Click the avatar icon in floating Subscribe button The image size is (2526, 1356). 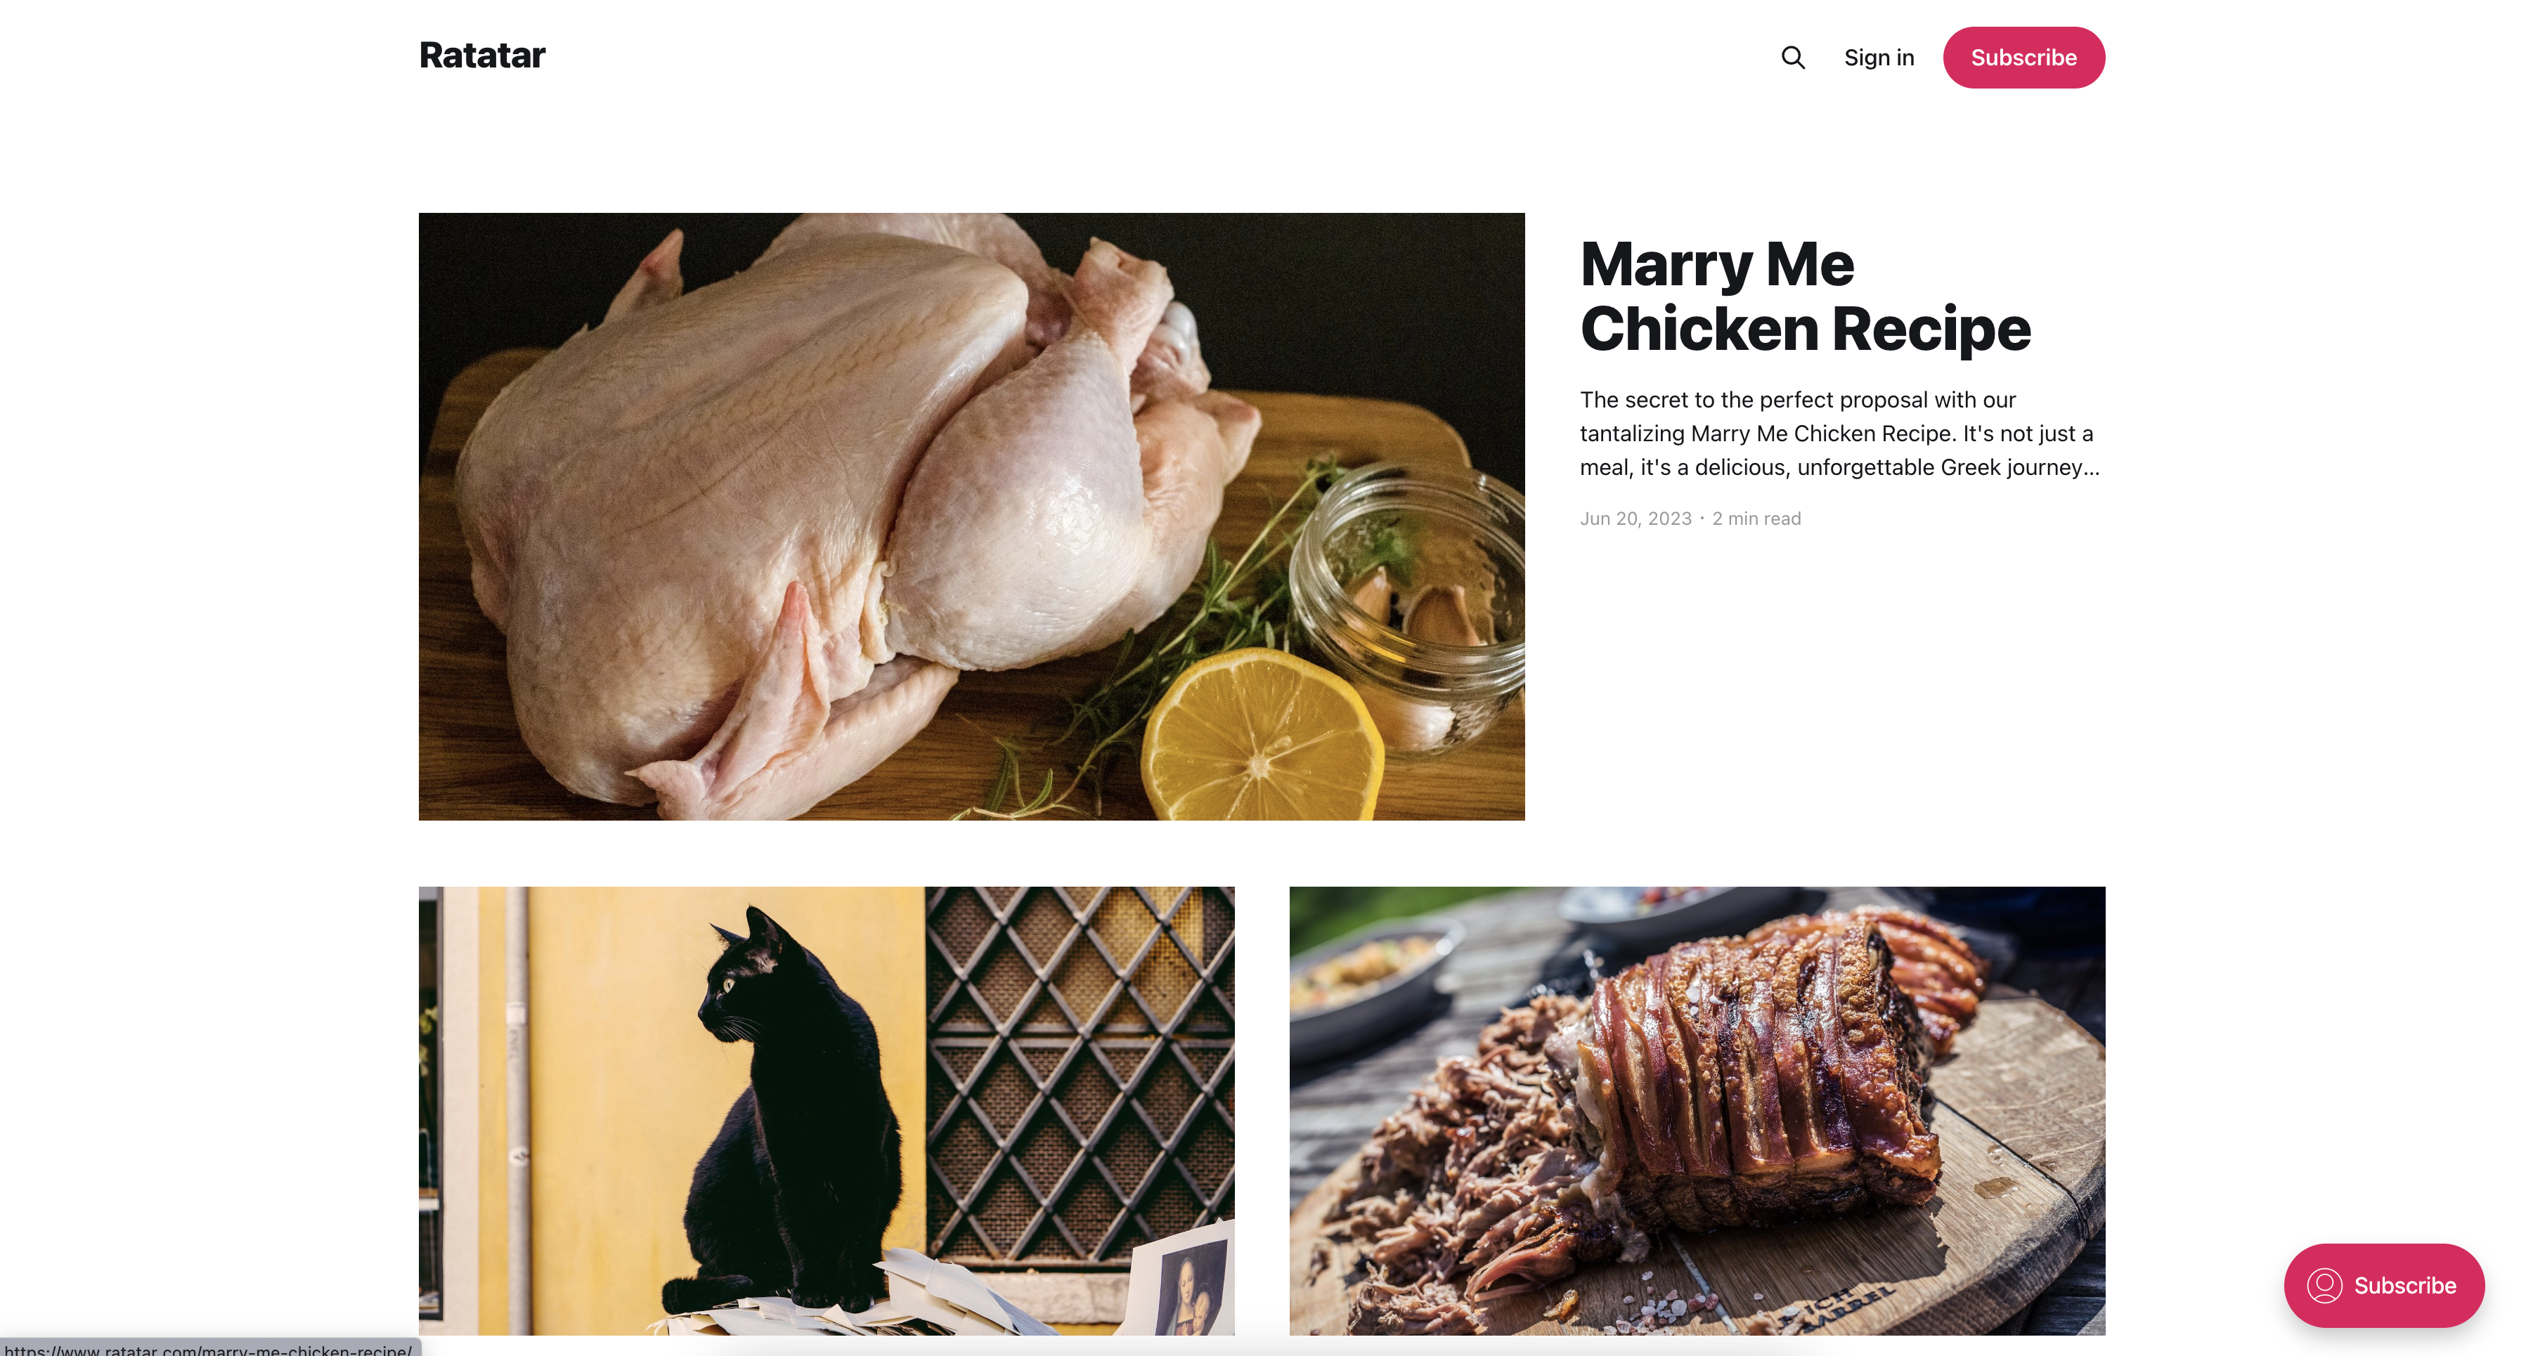click(2324, 1284)
